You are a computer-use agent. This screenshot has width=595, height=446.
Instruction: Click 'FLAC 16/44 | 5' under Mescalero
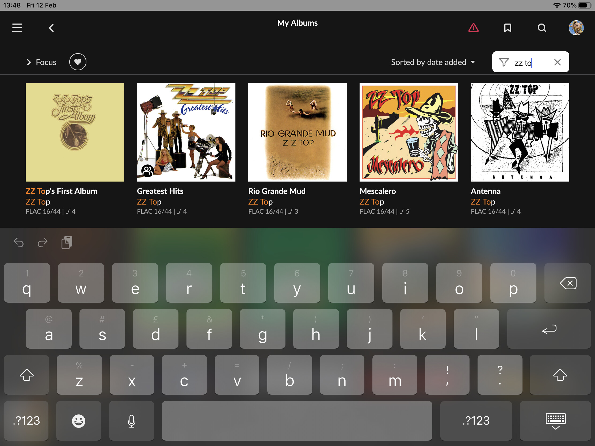384,211
